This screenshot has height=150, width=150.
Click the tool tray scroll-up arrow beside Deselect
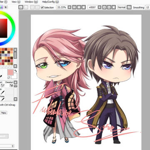15,82
